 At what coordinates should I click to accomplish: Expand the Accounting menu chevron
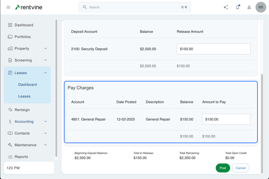click(x=45, y=121)
